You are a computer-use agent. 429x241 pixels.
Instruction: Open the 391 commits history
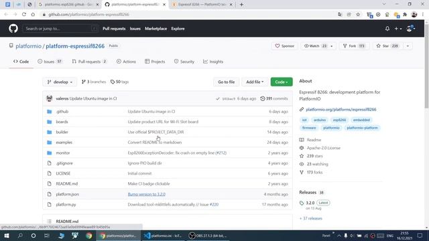point(274,98)
